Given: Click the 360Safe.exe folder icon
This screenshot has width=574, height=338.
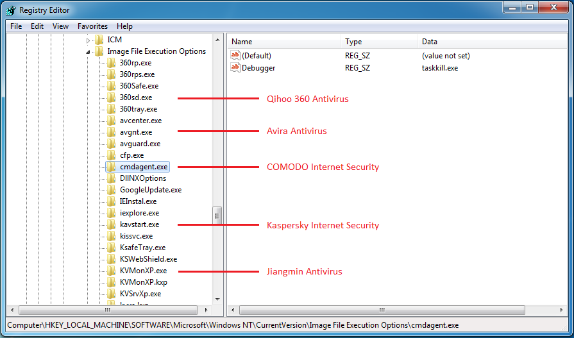Looking at the screenshot, I should (x=112, y=86).
